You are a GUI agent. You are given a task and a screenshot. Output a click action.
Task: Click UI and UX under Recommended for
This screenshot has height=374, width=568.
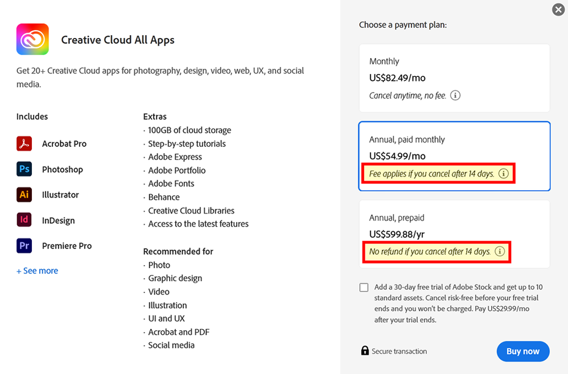(166, 319)
